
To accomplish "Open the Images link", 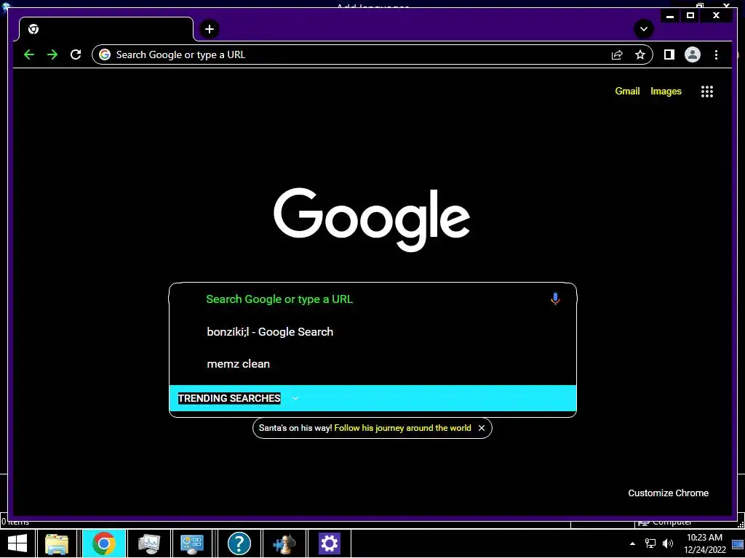I will [x=666, y=91].
